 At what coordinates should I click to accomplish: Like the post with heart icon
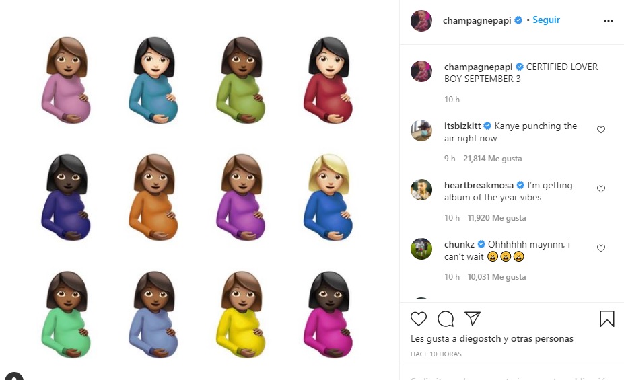(x=418, y=319)
